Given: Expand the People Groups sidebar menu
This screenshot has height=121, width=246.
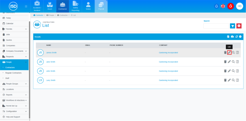Looking at the screenshot, I should (x=14, y=84).
